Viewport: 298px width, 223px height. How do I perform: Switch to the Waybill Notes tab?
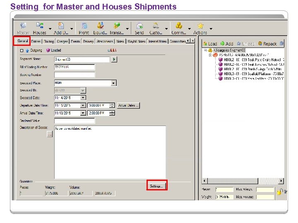coord(137,41)
